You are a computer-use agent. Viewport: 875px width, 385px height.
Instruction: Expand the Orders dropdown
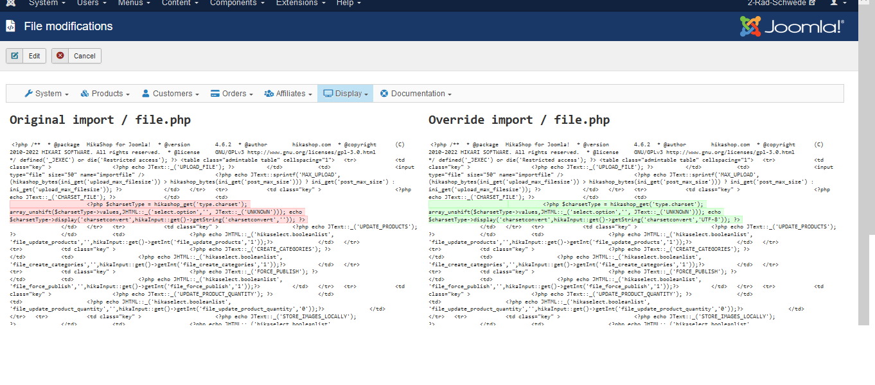tap(232, 94)
